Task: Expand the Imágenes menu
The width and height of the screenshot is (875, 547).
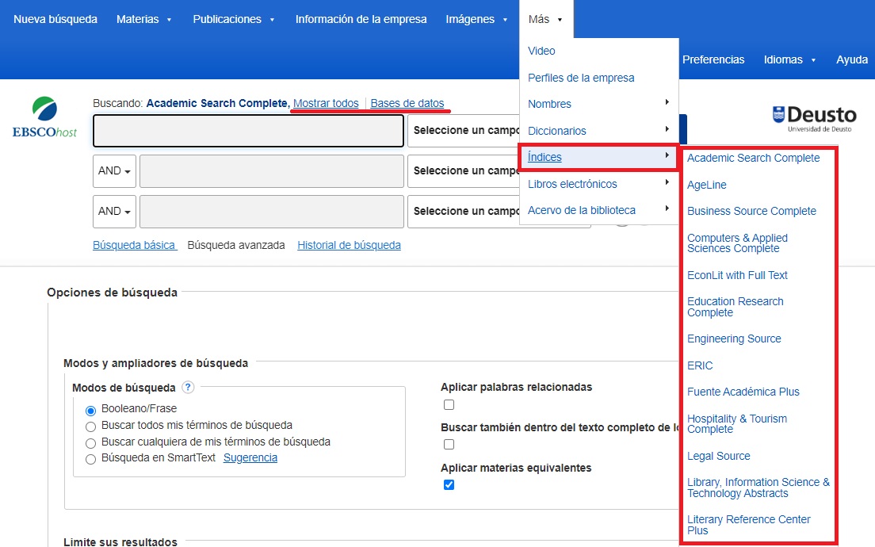Action: tap(476, 19)
